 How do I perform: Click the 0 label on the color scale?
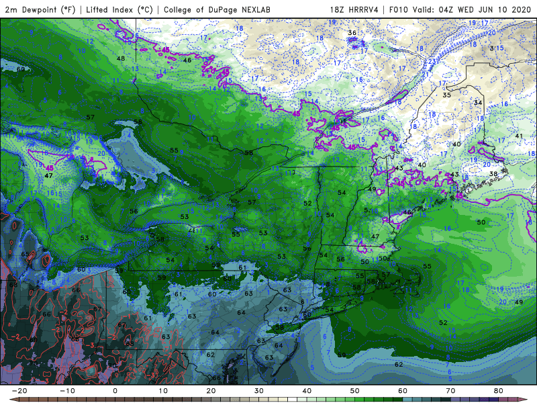115,391
